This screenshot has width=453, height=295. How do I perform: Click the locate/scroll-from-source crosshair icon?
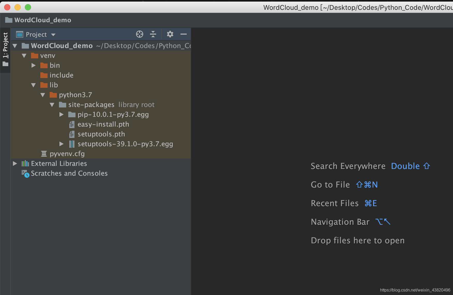(x=140, y=34)
